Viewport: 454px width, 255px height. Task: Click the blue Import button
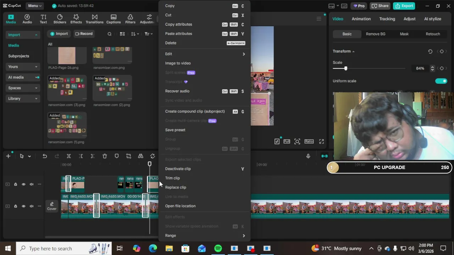[59, 34]
